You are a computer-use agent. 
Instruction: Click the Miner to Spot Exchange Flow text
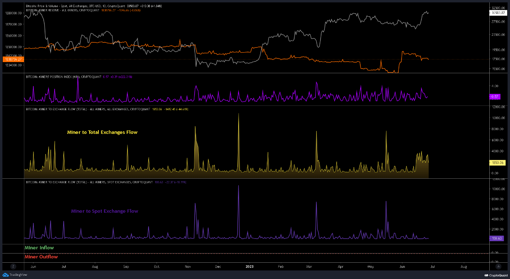pyautogui.click(x=105, y=211)
